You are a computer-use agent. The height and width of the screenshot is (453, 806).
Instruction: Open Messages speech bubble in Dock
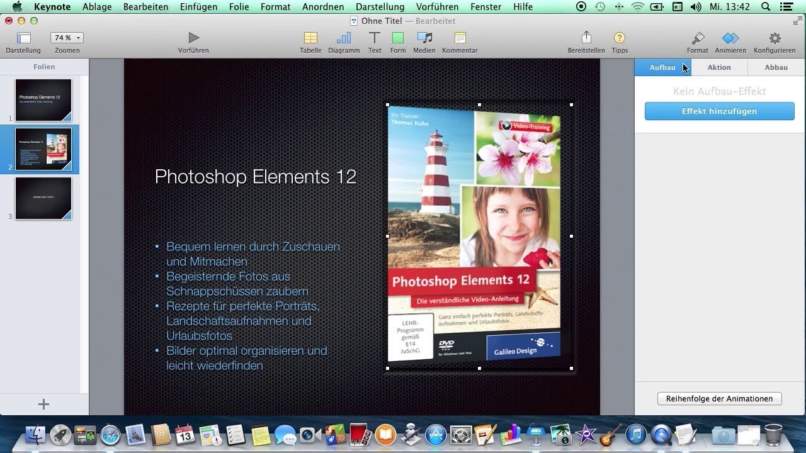tap(285, 435)
